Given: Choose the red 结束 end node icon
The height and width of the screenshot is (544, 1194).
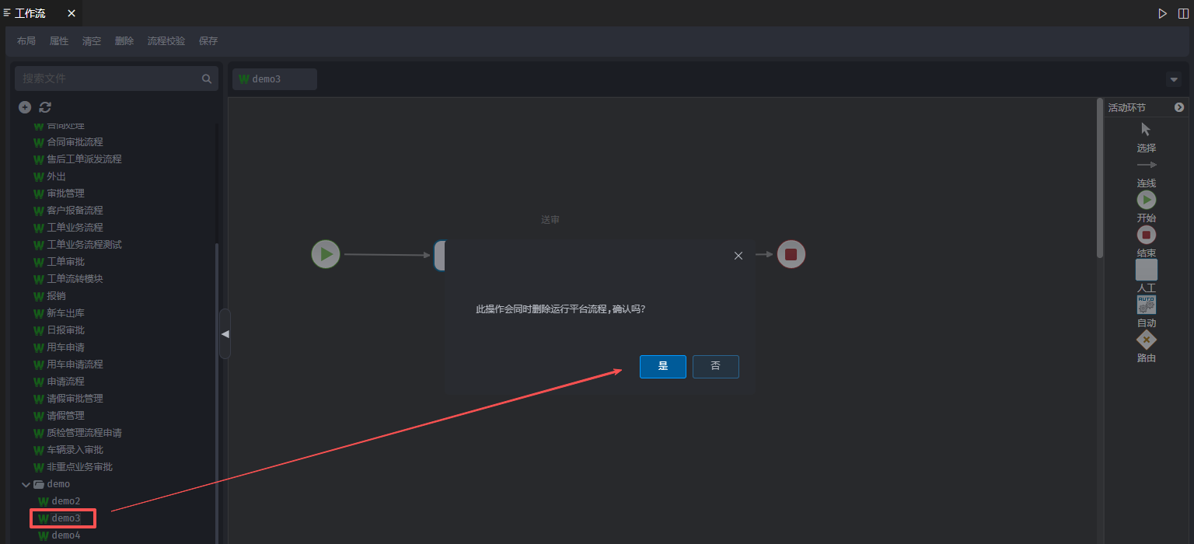Looking at the screenshot, I should [x=1146, y=235].
